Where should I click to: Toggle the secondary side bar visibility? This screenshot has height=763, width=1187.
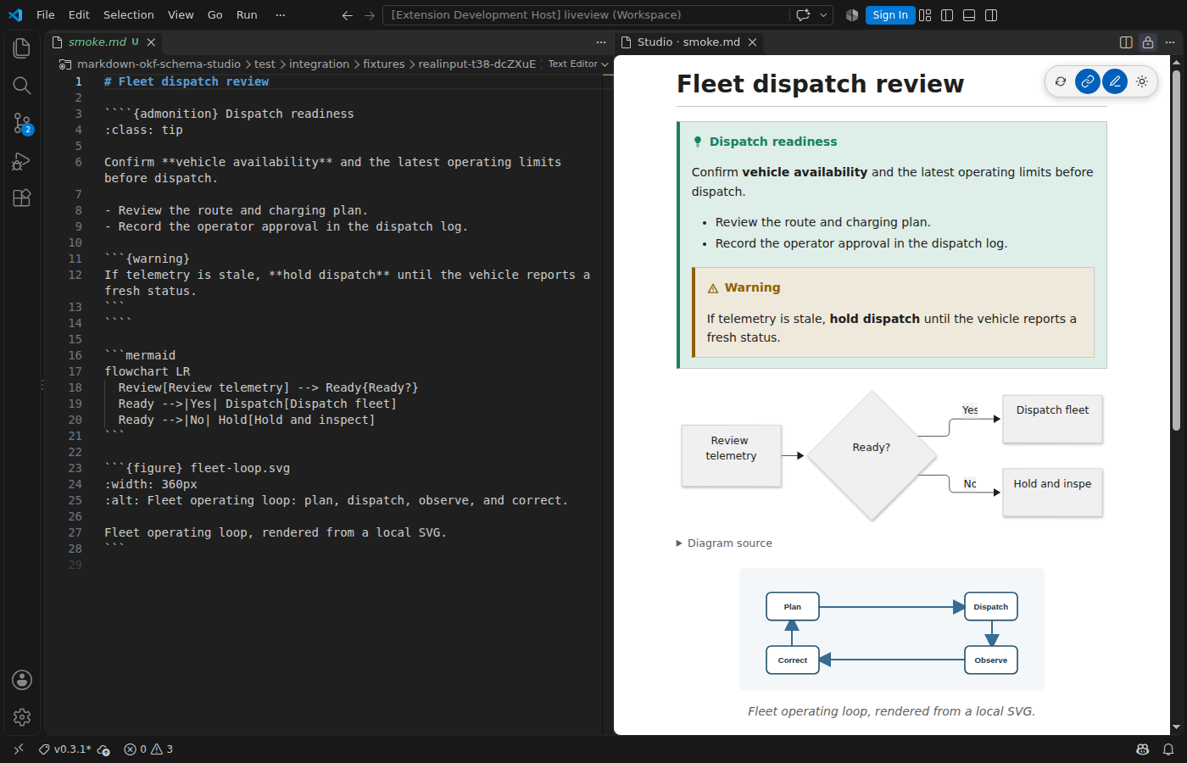tap(991, 15)
